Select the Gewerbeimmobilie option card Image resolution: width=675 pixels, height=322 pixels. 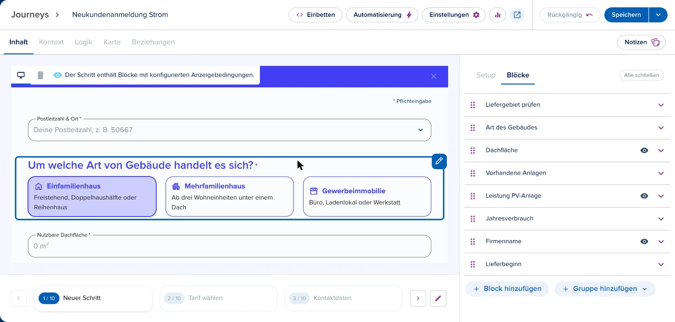pyautogui.click(x=367, y=196)
